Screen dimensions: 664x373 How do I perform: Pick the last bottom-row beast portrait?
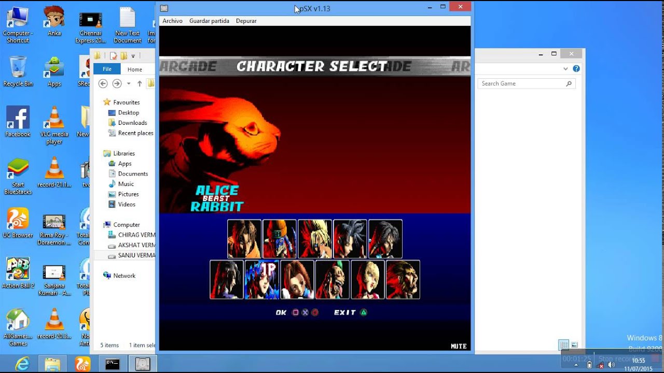point(403,280)
